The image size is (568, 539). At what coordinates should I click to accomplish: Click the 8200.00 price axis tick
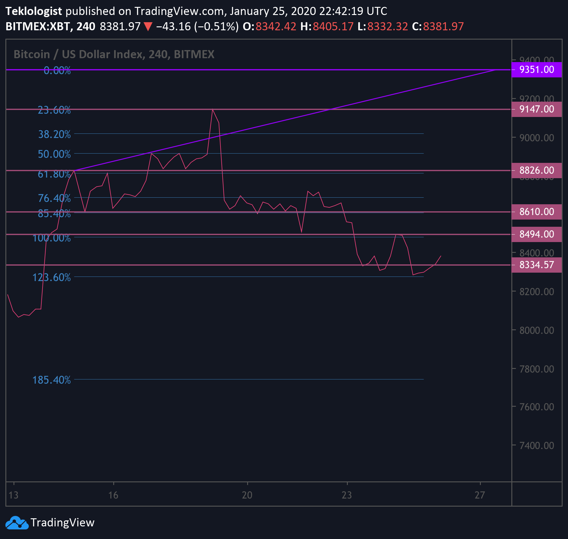point(537,292)
